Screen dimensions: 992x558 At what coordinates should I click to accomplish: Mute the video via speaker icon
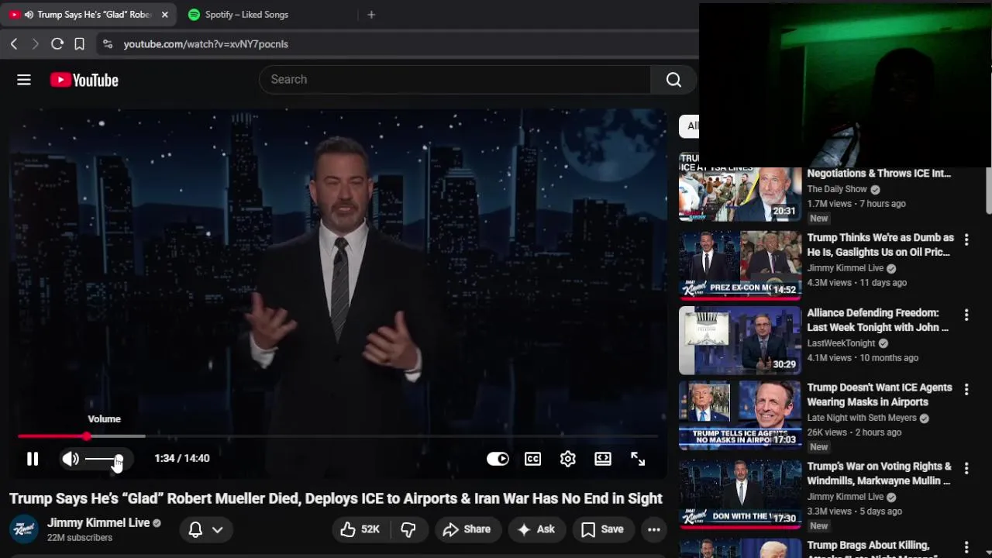pyautogui.click(x=71, y=459)
